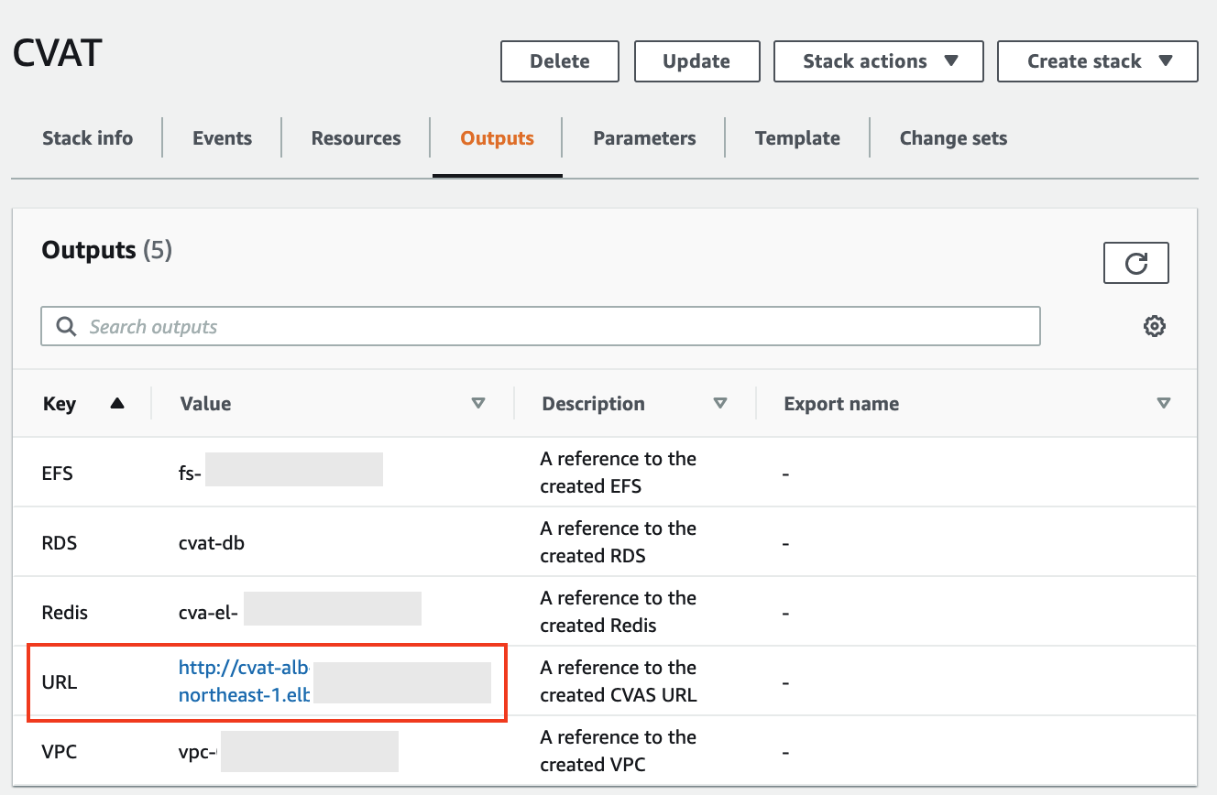Viewport: 1217px width, 795px height.
Task: Click the search magnifier icon
Action: click(66, 327)
